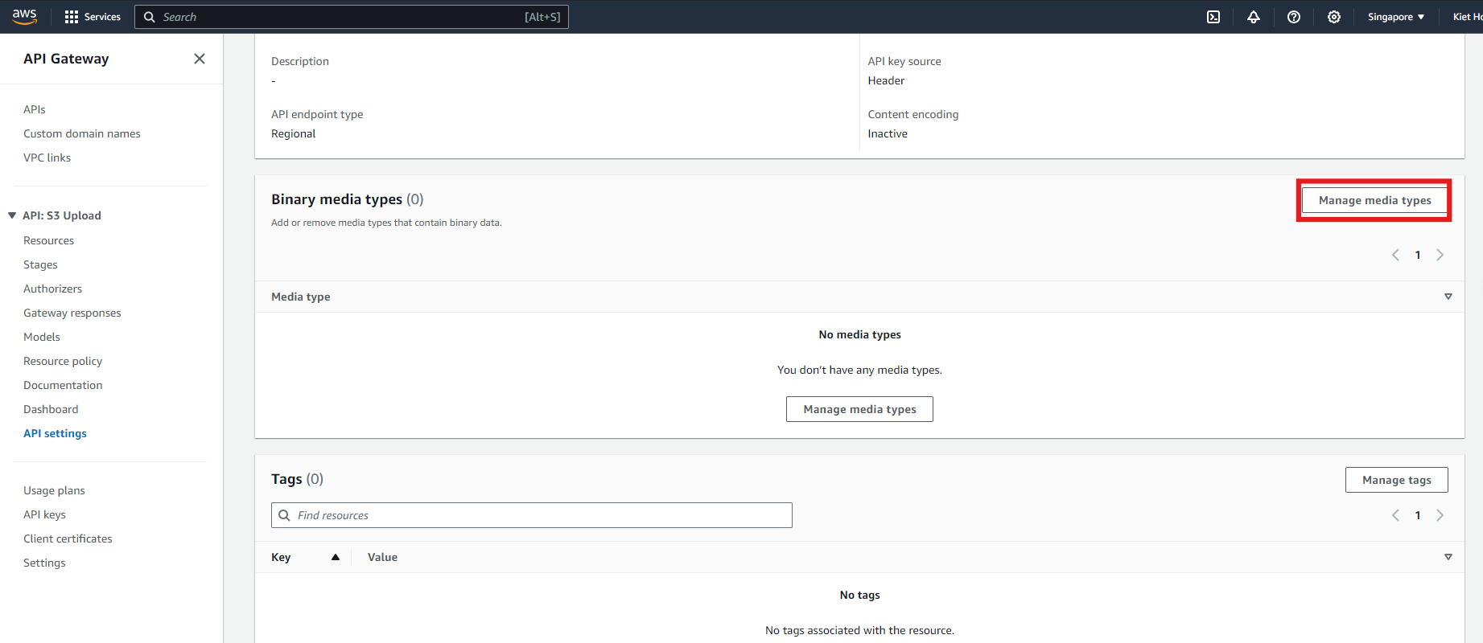Image resolution: width=1483 pixels, height=643 pixels.
Task: Click page number 1 in Binary media types
Action: 1418,255
